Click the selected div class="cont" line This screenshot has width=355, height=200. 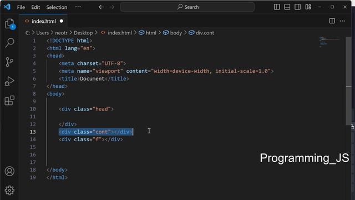[x=96, y=132]
